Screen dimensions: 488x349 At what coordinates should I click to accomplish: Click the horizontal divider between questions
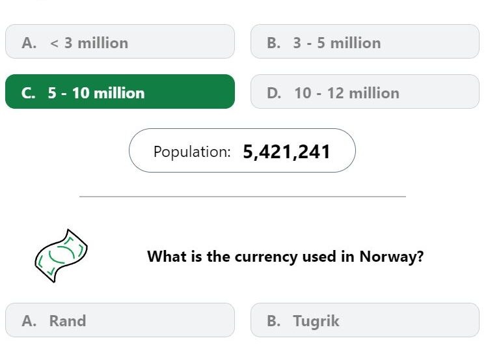243,197
